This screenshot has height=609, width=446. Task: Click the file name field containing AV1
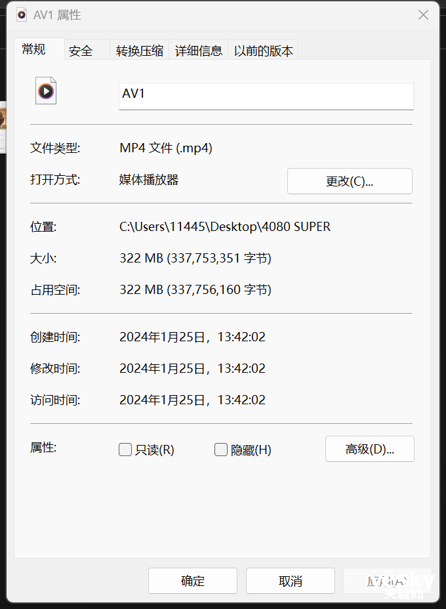coord(266,96)
